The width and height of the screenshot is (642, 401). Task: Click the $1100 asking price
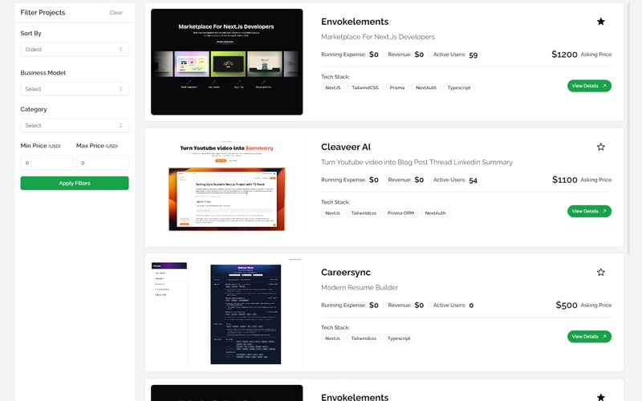coord(564,180)
